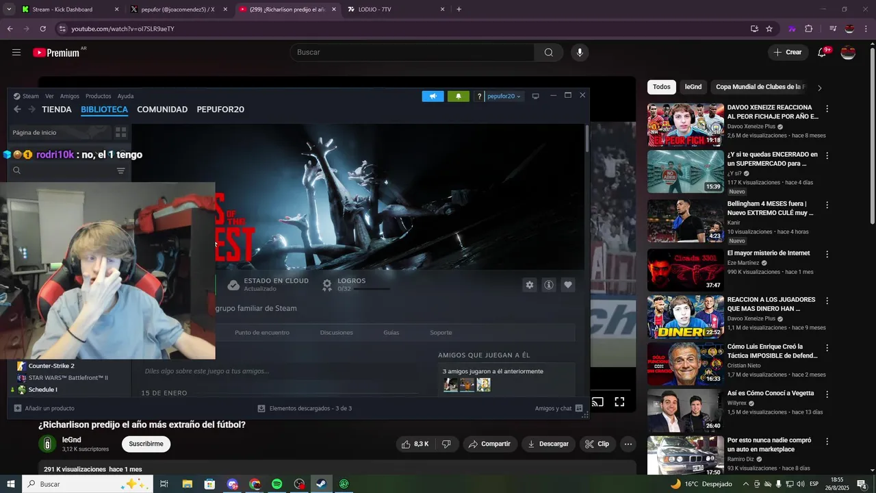The height and width of the screenshot is (493, 876).
Task: Go to YouTube Premium home logo
Action: (x=56, y=53)
